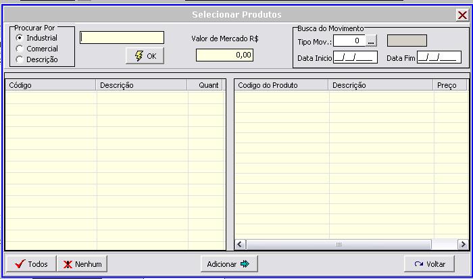Image resolution: width=473 pixels, height=279 pixels.
Task: Click the Data Inicio date field
Action: click(355, 57)
